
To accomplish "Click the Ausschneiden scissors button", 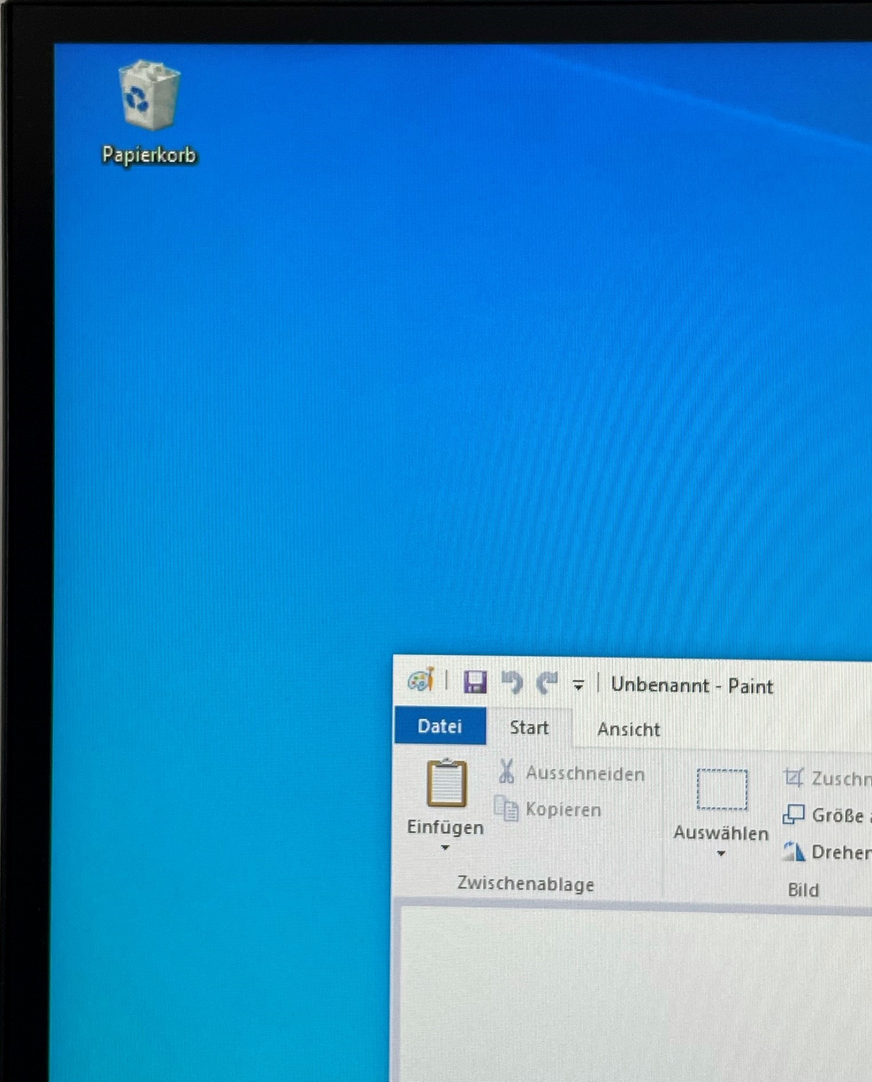I will (x=571, y=773).
